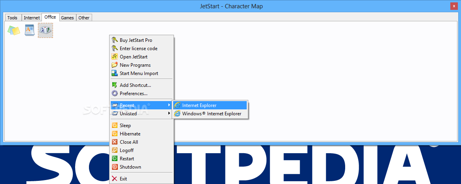
Task: Open Windows® Internet Explorer from Recent submenu
Action: coord(210,114)
